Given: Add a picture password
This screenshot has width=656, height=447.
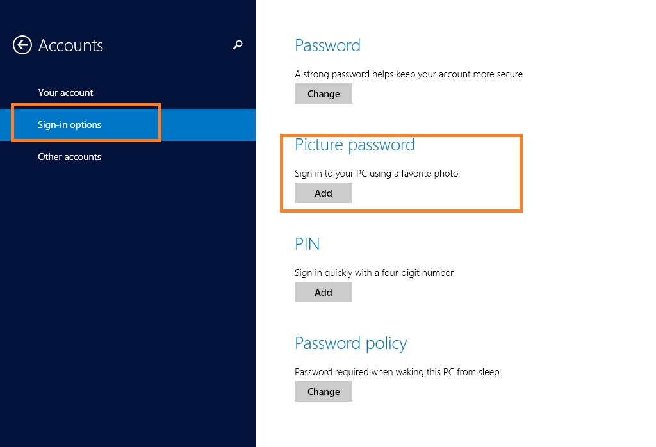Looking at the screenshot, I should point(323,193).
